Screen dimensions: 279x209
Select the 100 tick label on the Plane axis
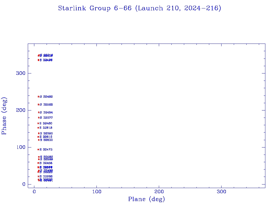[97, 192]
